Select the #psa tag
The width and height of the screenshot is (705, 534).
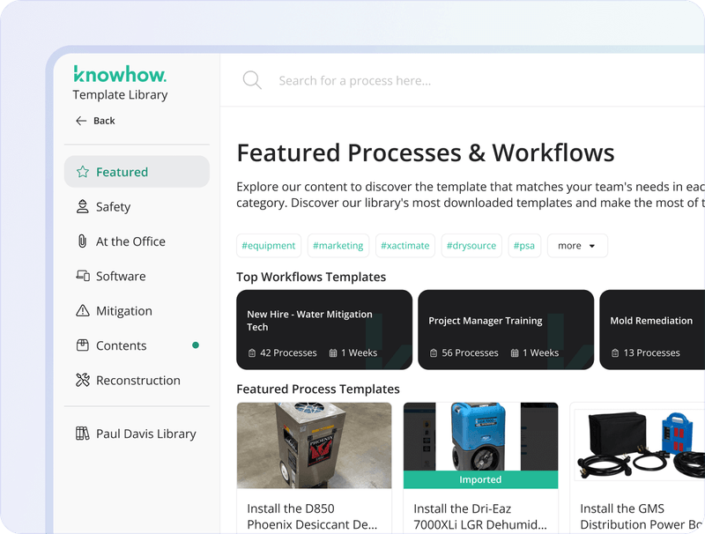(x=524, y=246)
